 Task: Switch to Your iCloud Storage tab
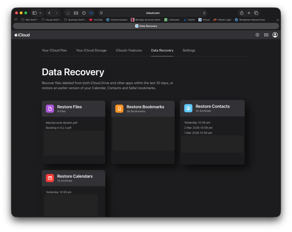coord(91,50)
